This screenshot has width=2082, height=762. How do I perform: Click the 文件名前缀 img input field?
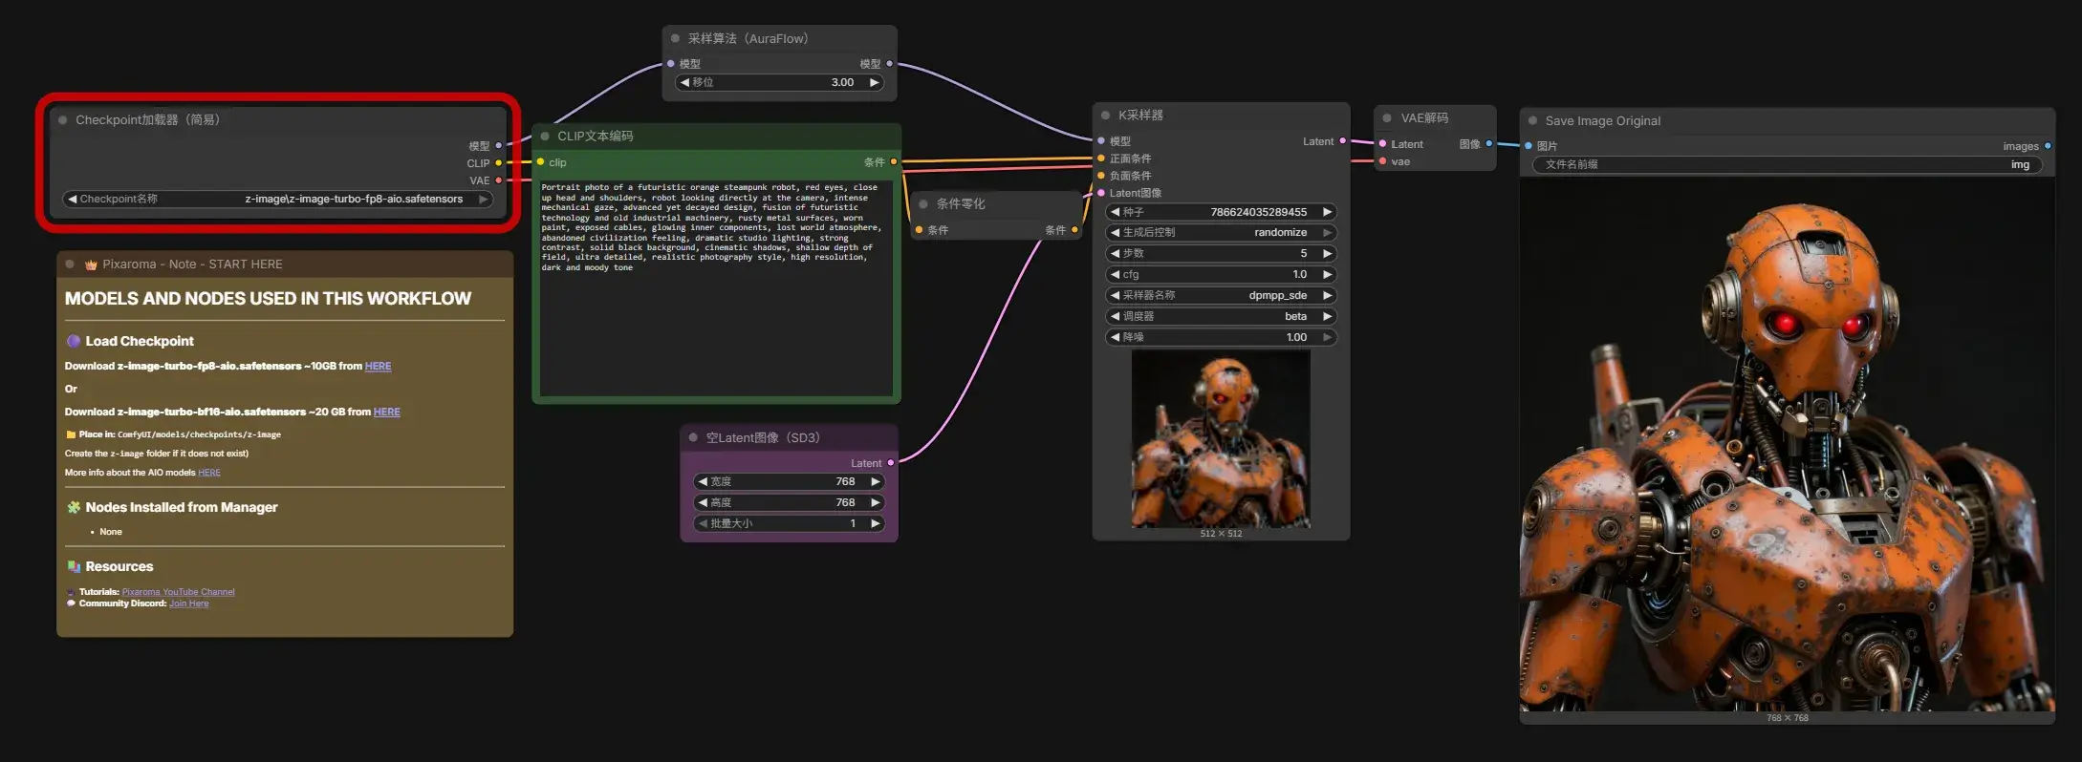1787,165
